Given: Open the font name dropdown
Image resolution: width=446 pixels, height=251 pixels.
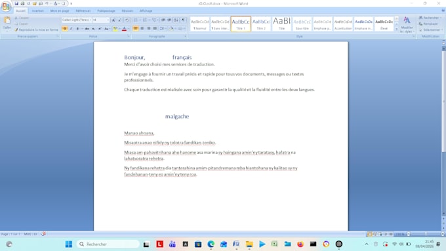Looking at the screenshot, I should click(x=90, y=20).
